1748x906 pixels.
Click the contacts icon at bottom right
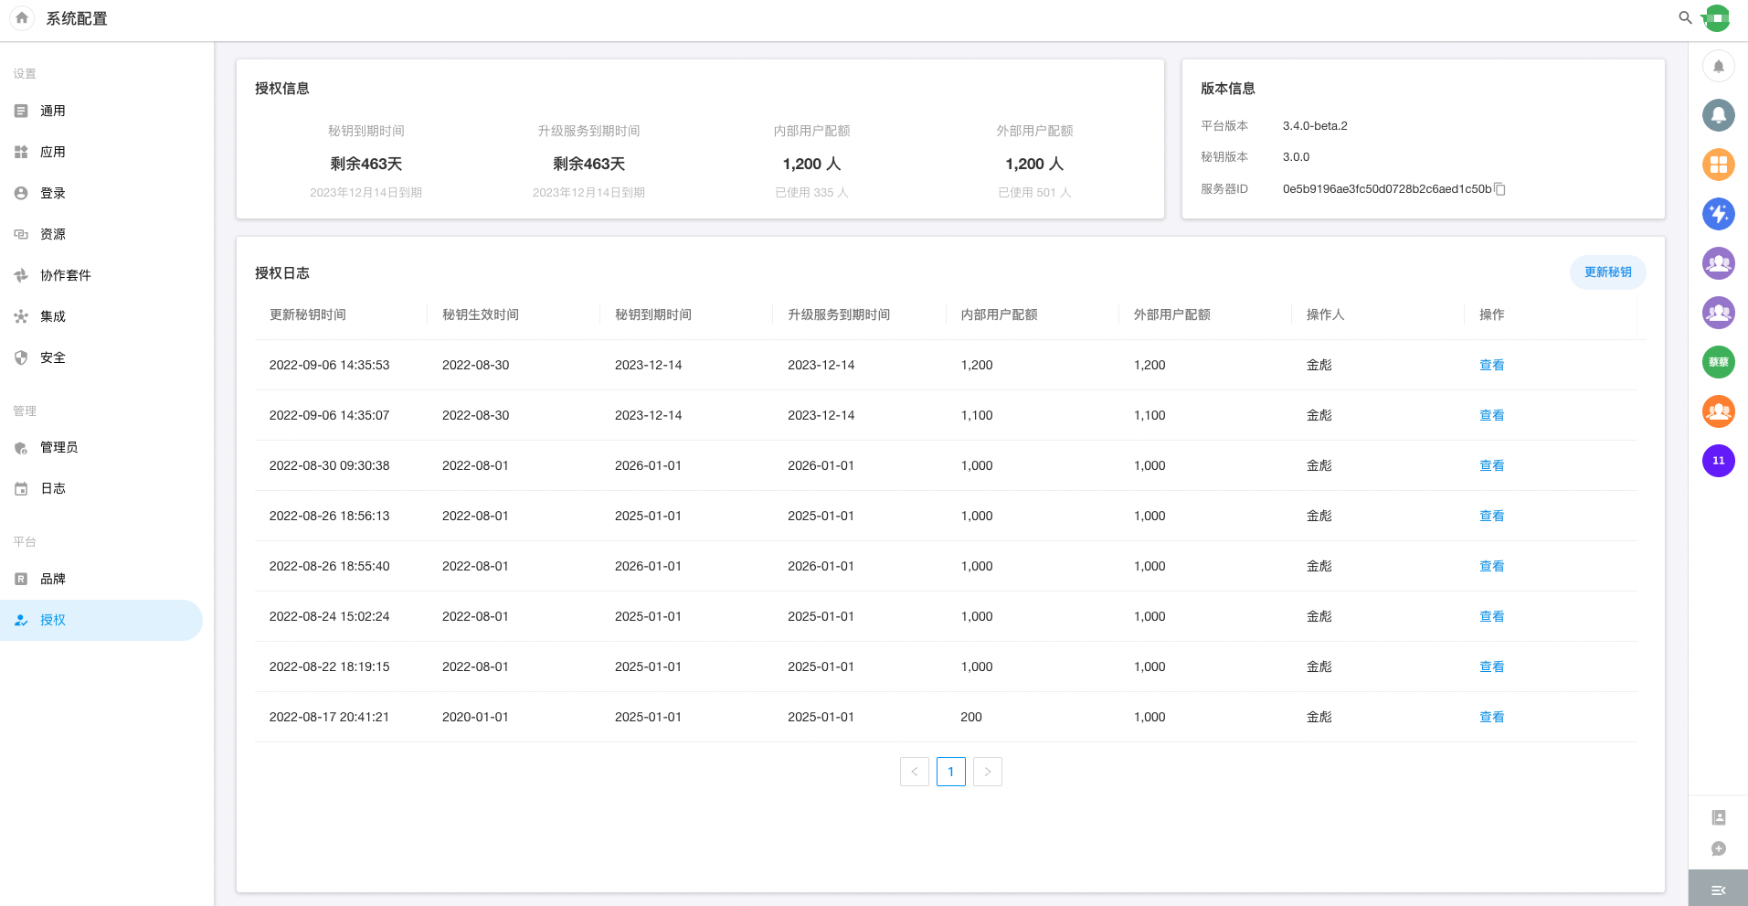pos(1718,817)
